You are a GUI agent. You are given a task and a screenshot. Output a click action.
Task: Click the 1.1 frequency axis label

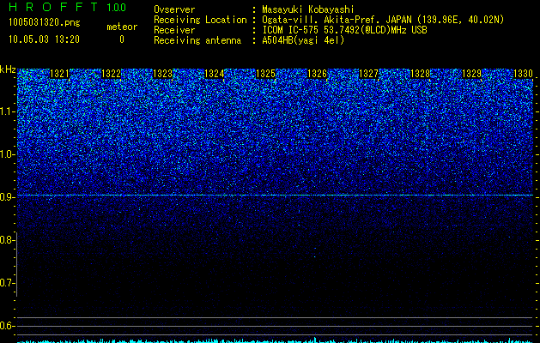click(8, 111)
